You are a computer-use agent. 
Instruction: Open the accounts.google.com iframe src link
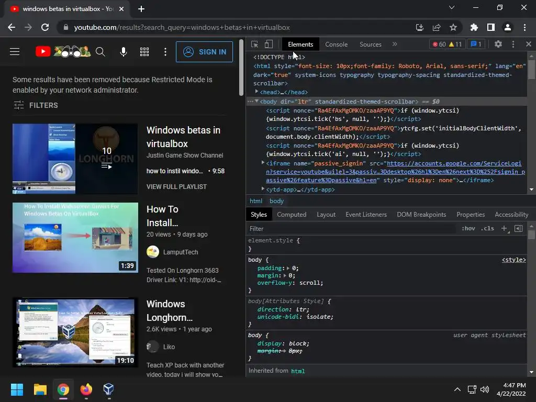coord(396,172)
